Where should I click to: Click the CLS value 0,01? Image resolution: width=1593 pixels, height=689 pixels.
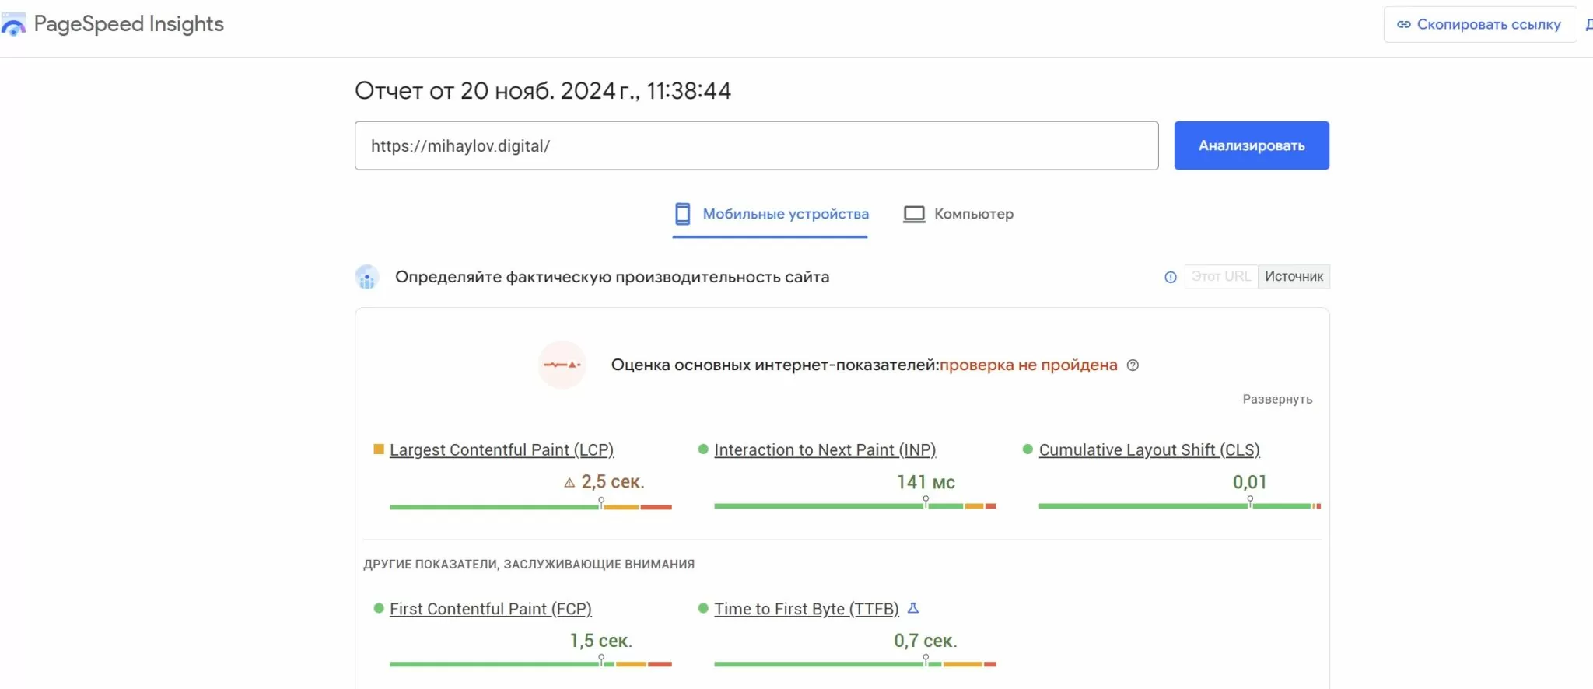1249,482
